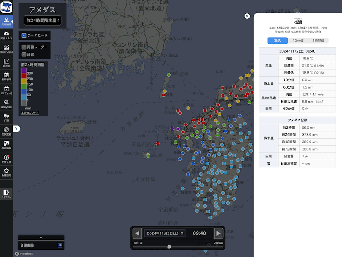Switch to the 1時間値 tab
This screenshot has height=257, width=342.
(x=318, y=41)
